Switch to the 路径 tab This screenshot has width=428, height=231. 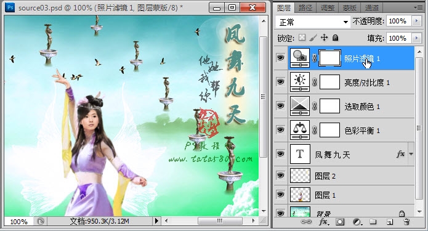pyautogui.click(x=305, y=8)
